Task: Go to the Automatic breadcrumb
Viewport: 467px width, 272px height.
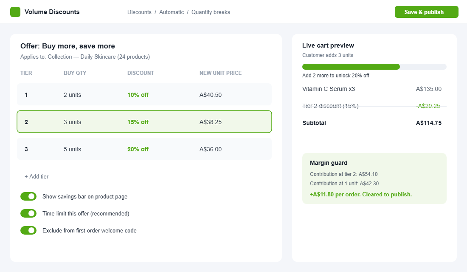Action: click(172, 12)
